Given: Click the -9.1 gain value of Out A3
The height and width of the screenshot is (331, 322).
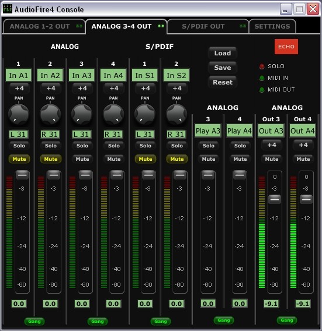Looking at the screenshot, I should point(271,304).
